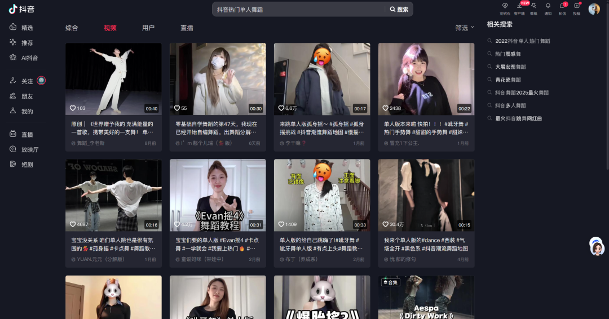Click the 客户端 download client icon

pos(519,6)
